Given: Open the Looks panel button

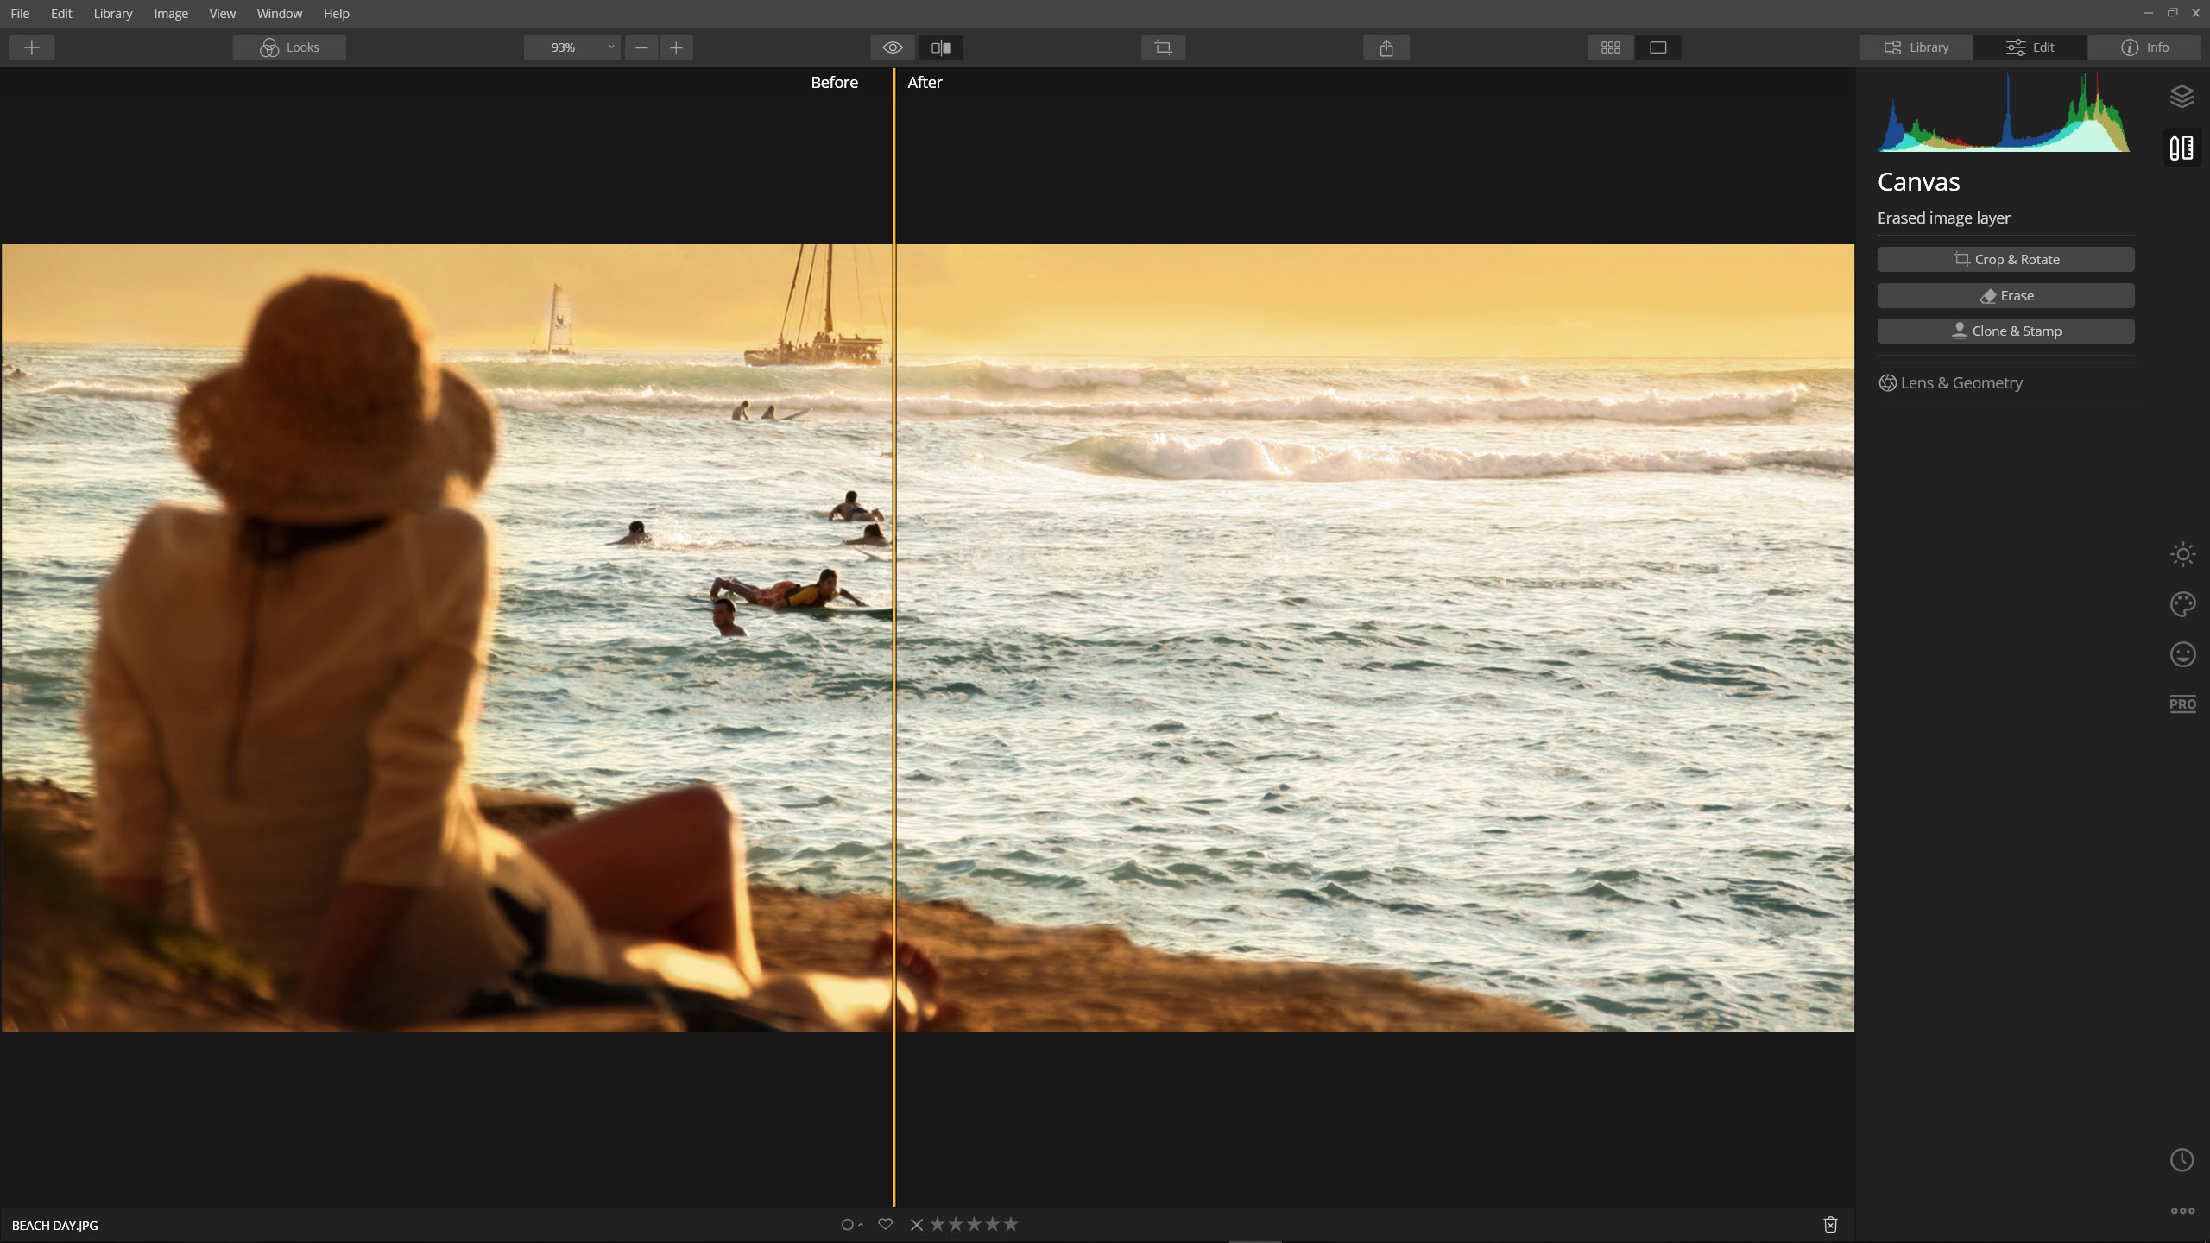Looking at the screenshot, I should point(289,47).
